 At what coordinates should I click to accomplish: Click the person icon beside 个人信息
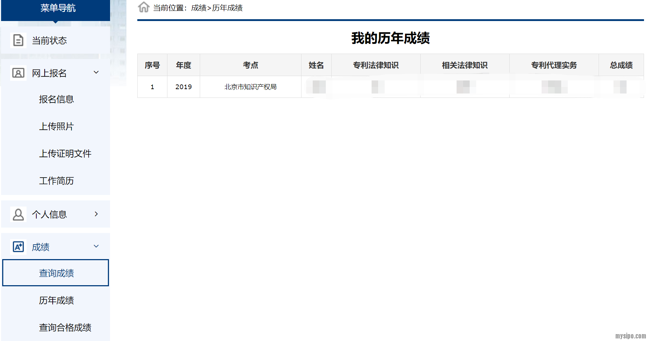pyautogui.click(x=18, y=214)
